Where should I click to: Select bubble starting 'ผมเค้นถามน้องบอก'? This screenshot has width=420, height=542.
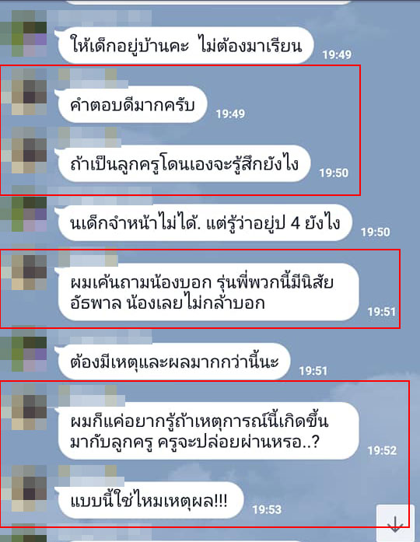[x=208, y=292]
